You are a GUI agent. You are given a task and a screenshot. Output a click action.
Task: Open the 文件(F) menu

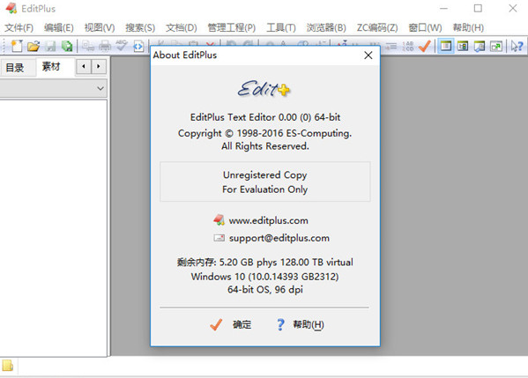[19, 27]
